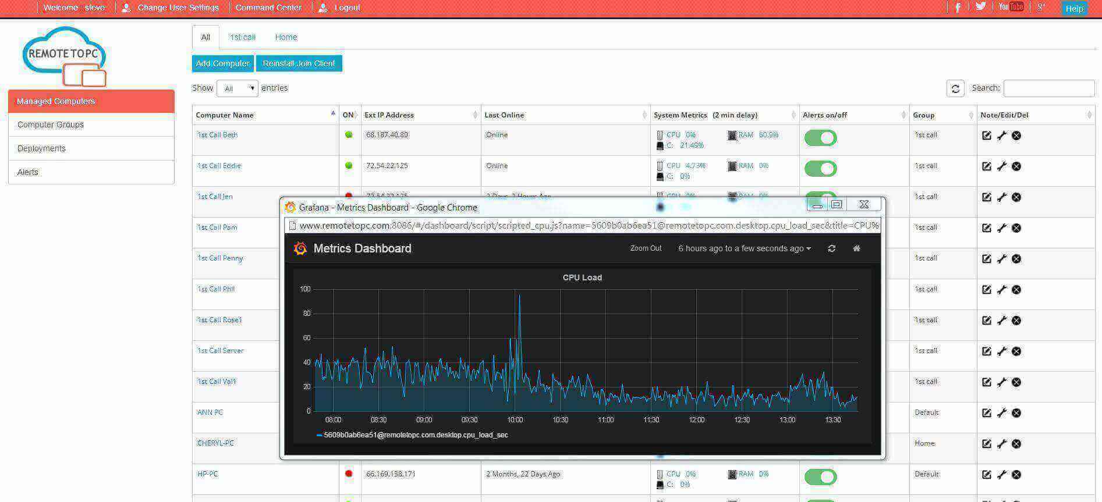Click the Facebook icon in the header
This screenshot has height=502, width=1102.
(958, 8)
